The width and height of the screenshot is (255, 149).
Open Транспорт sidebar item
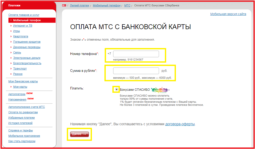(20, 68)
